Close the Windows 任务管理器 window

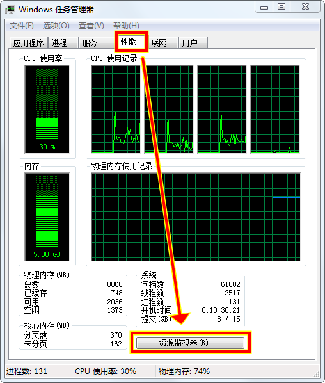(x=305, y=7)
